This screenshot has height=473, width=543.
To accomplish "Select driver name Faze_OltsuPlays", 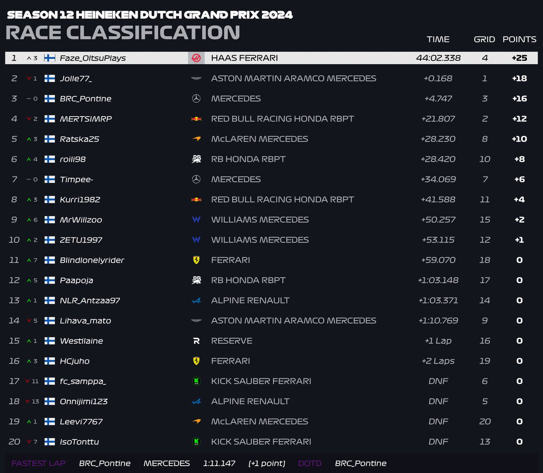I will (x=93, y=58).
